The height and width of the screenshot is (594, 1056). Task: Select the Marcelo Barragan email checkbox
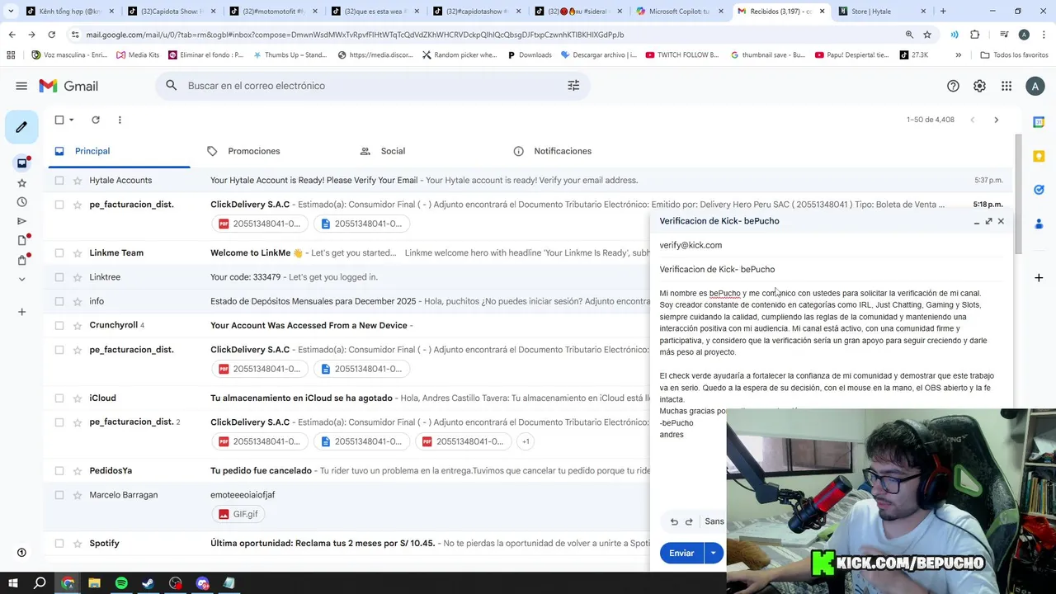click(x=59, y=495)
